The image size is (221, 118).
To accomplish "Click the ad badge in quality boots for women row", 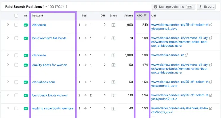I will (x=26, y=65).
